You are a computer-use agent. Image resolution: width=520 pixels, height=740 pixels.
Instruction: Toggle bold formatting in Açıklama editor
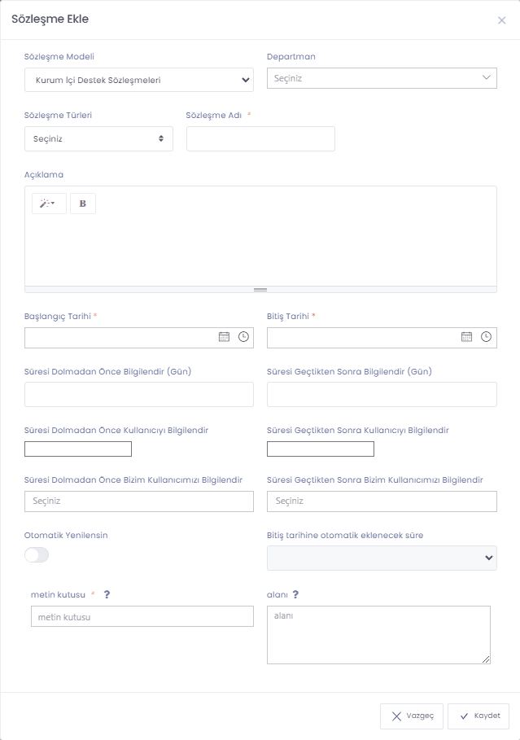[x=83, y=204]
